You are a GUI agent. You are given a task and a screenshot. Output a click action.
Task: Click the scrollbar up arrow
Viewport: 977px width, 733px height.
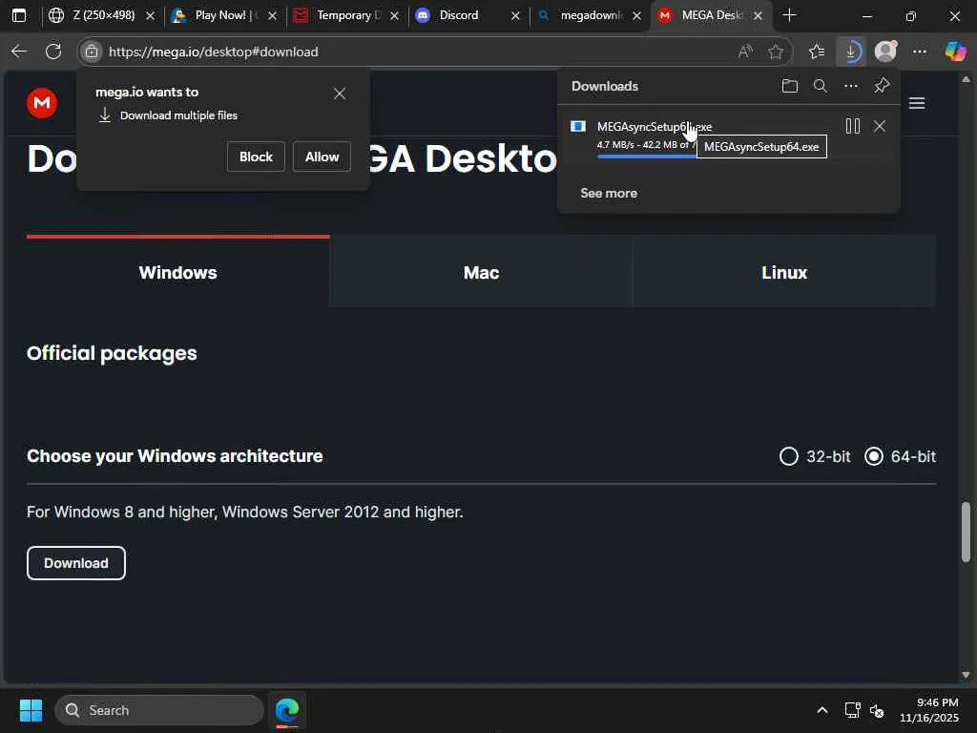click(x=966, y=79)
